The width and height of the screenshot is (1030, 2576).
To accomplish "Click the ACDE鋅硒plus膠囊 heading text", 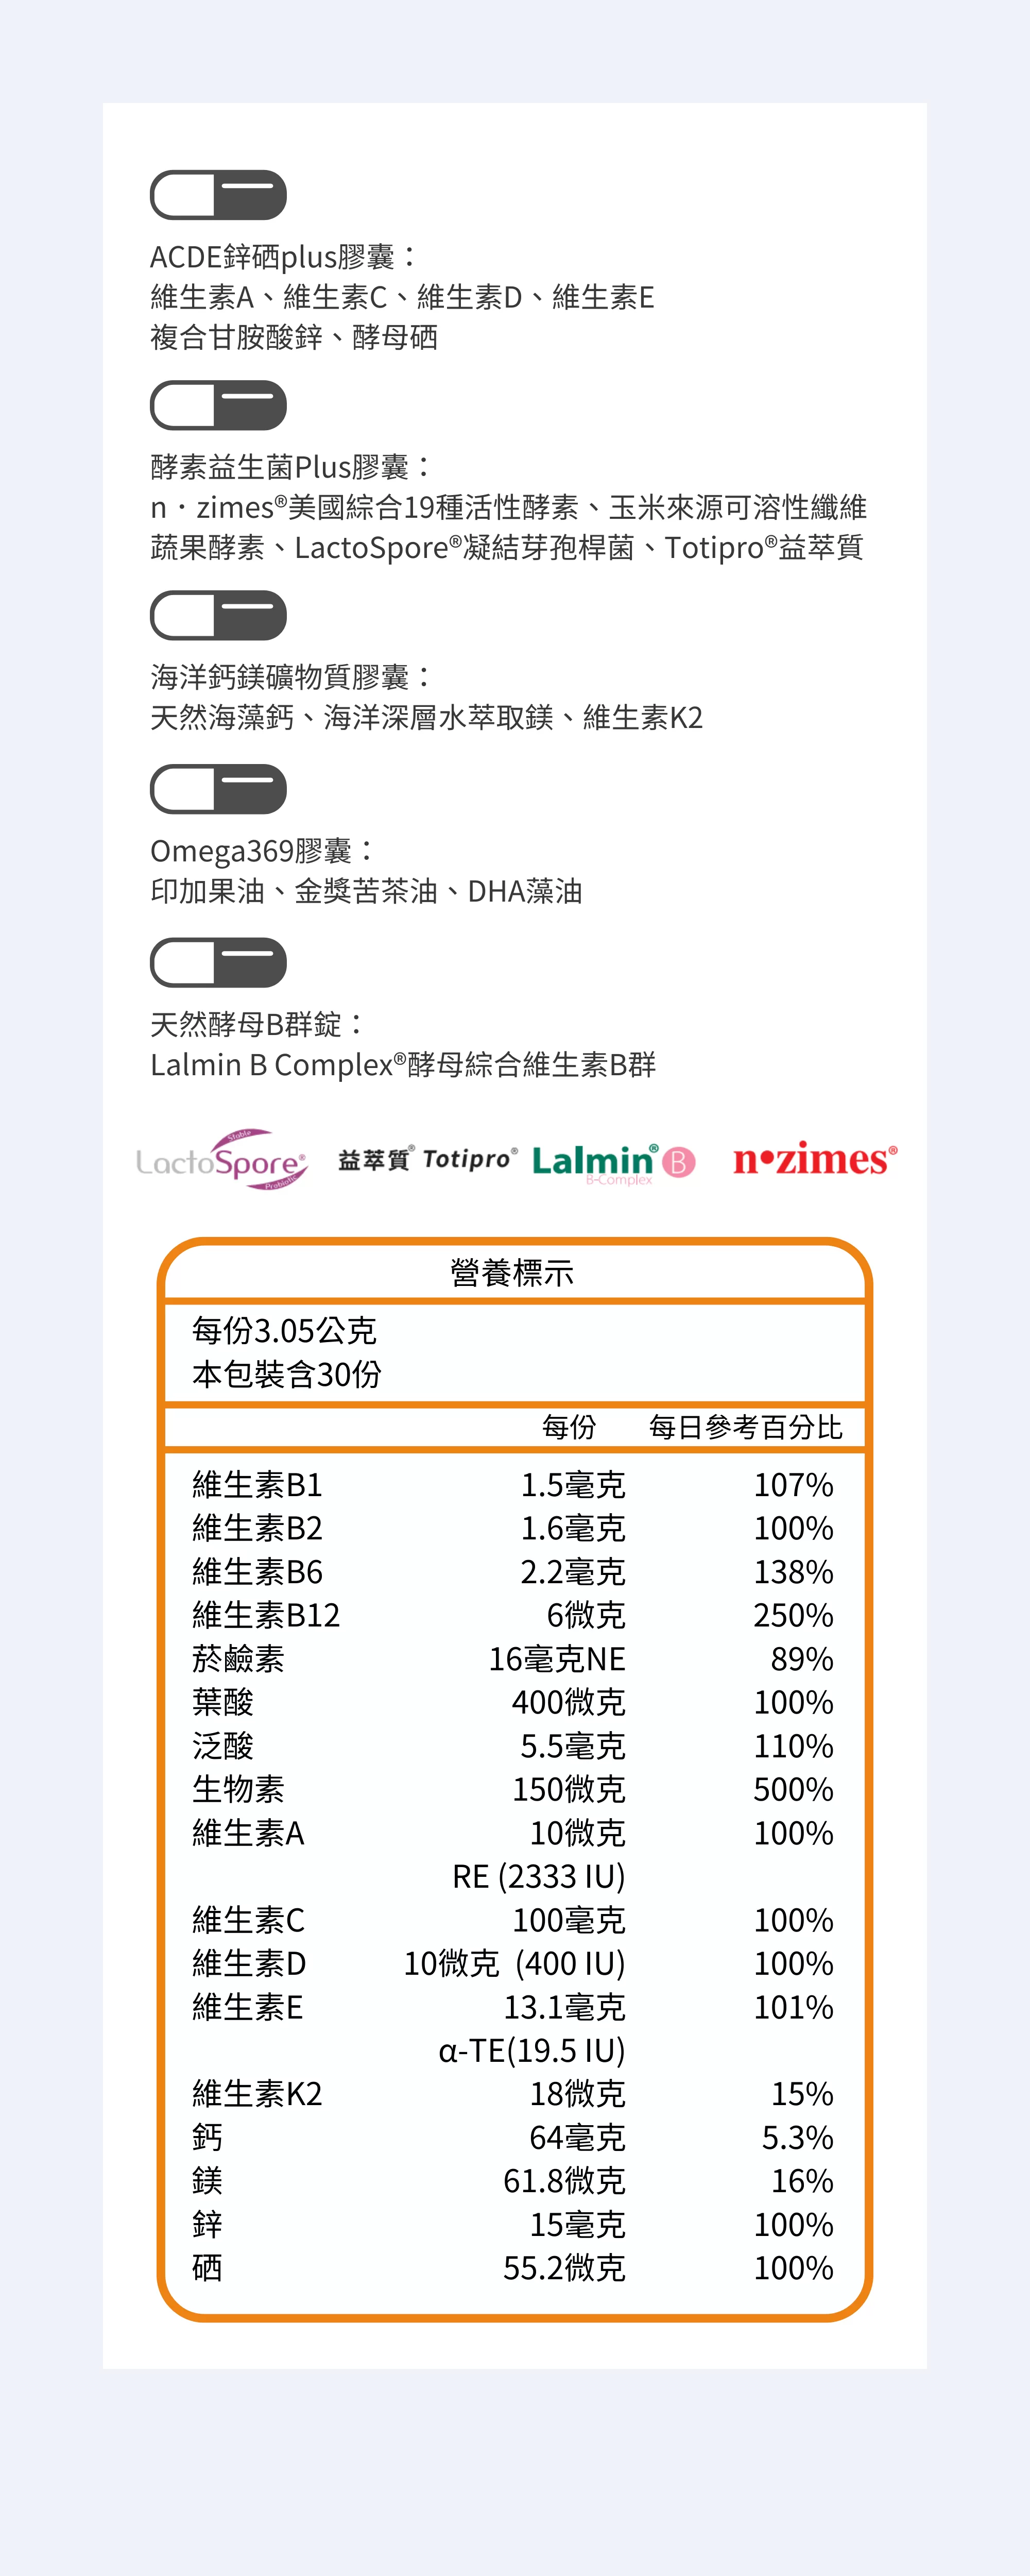I will click(283, 257).
